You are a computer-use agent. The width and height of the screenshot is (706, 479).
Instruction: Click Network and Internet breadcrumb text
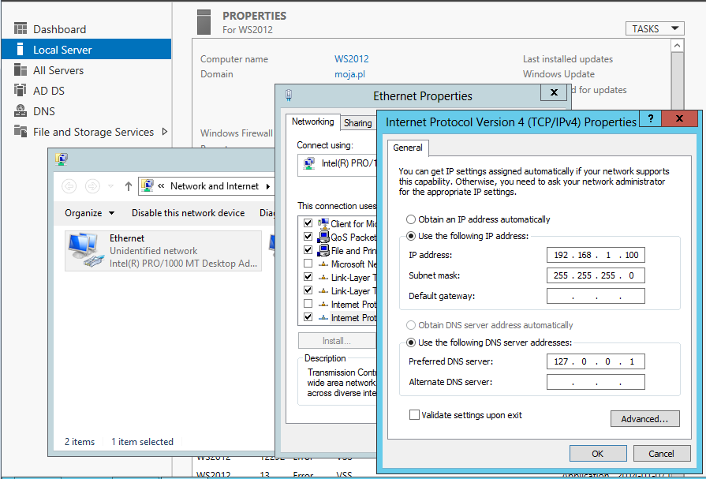pyautogui.click(x=215, y=186)
